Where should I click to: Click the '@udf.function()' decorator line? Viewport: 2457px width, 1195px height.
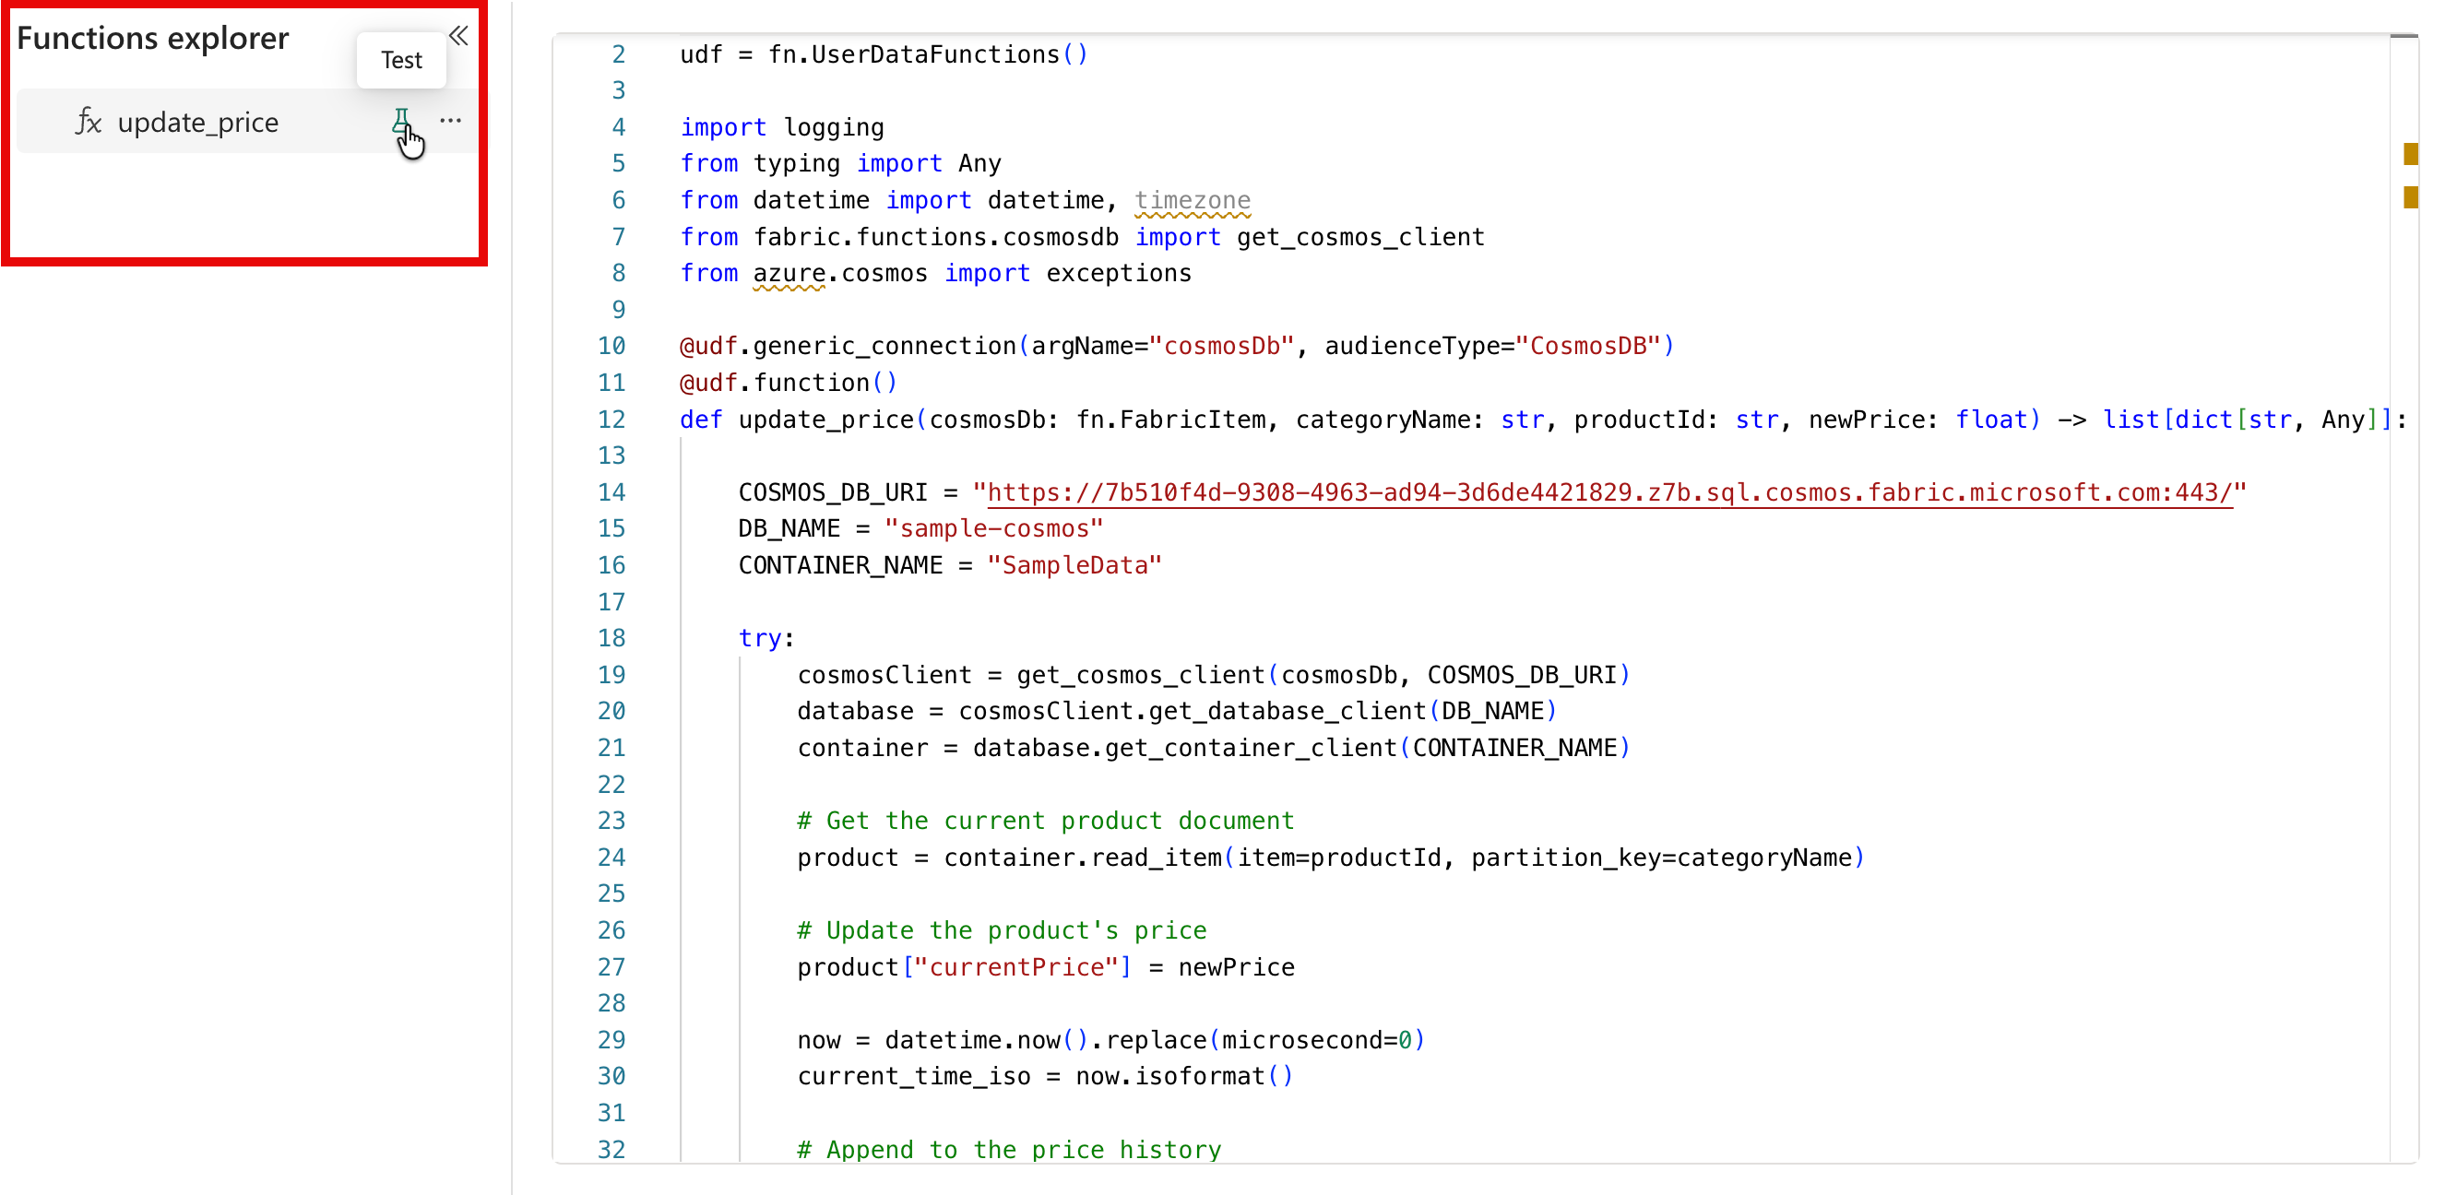[x=788, y=383]
